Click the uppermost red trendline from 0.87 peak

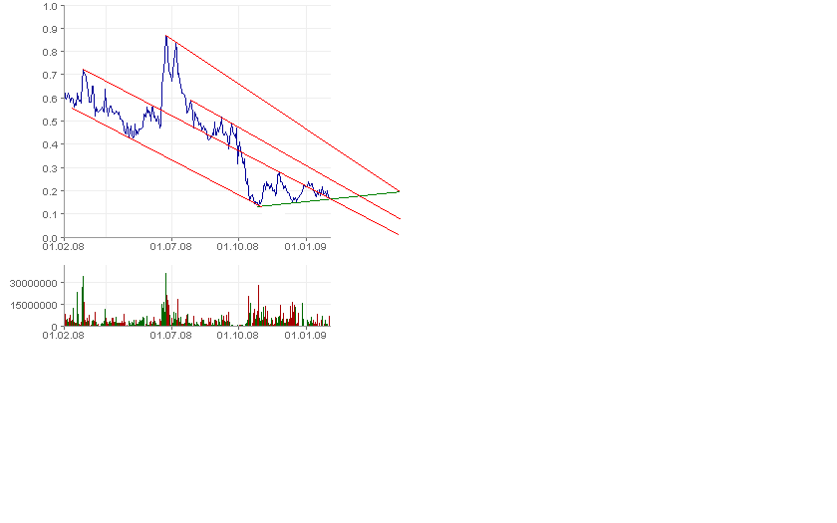tap(283, 114)
